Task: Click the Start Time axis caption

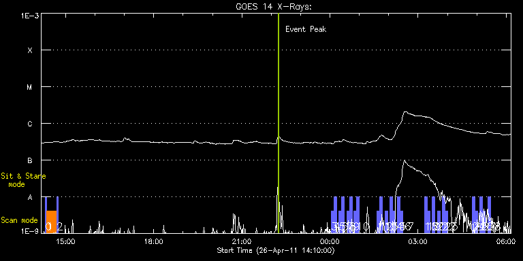Action: [276, 250]
